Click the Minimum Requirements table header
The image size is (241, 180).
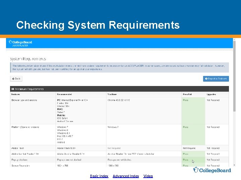click(119, 89)
